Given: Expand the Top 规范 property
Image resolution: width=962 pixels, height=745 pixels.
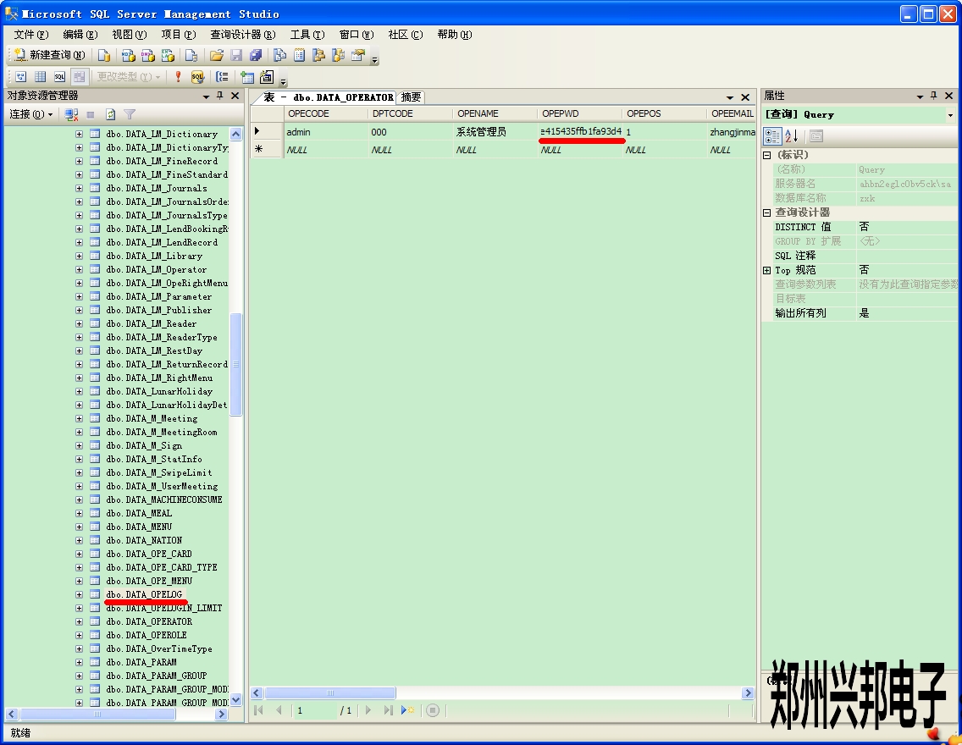Looking at the screenshot, I should point(767,270).
